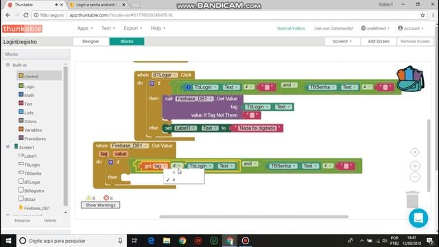Image resolution: width=439 pixels, height=247 pixels.
Task: Open the Screen1 selector dropdown
Action: (x=342, y=41)
